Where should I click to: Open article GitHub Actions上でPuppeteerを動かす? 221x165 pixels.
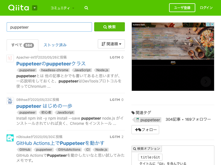pos(60,143)
